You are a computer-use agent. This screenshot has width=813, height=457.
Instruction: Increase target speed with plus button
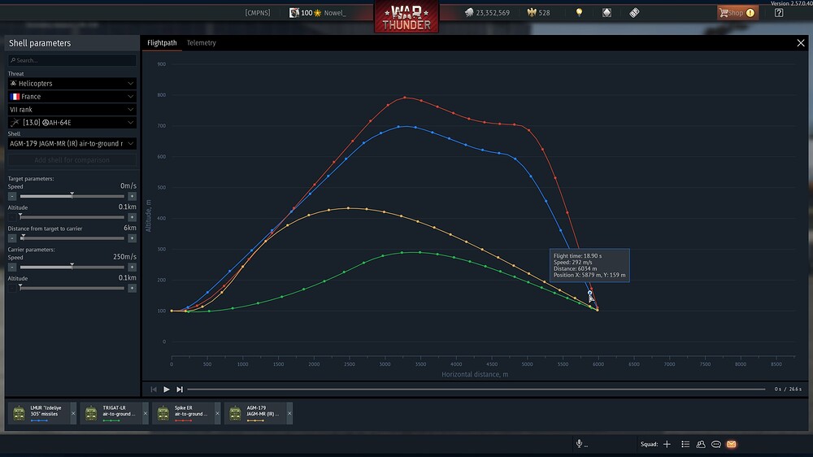(133, 196)
